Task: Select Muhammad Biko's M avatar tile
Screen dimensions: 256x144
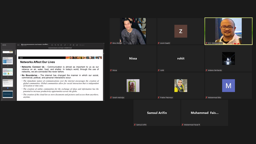Action: click(x=228, y=86)
